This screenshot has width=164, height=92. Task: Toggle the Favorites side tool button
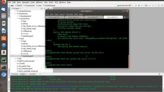[9, 85]
